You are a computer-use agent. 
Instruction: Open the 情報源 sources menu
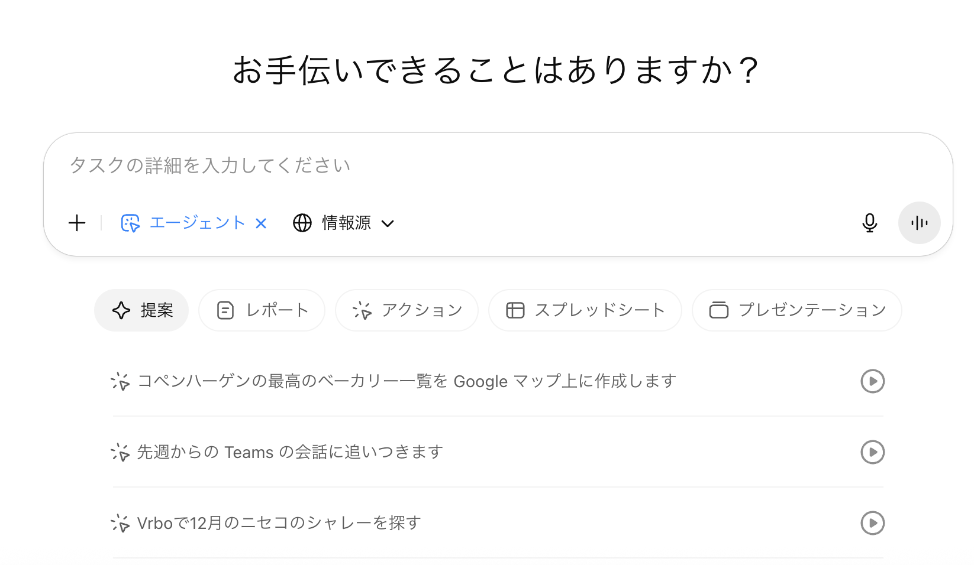click(x=346, y=223)
